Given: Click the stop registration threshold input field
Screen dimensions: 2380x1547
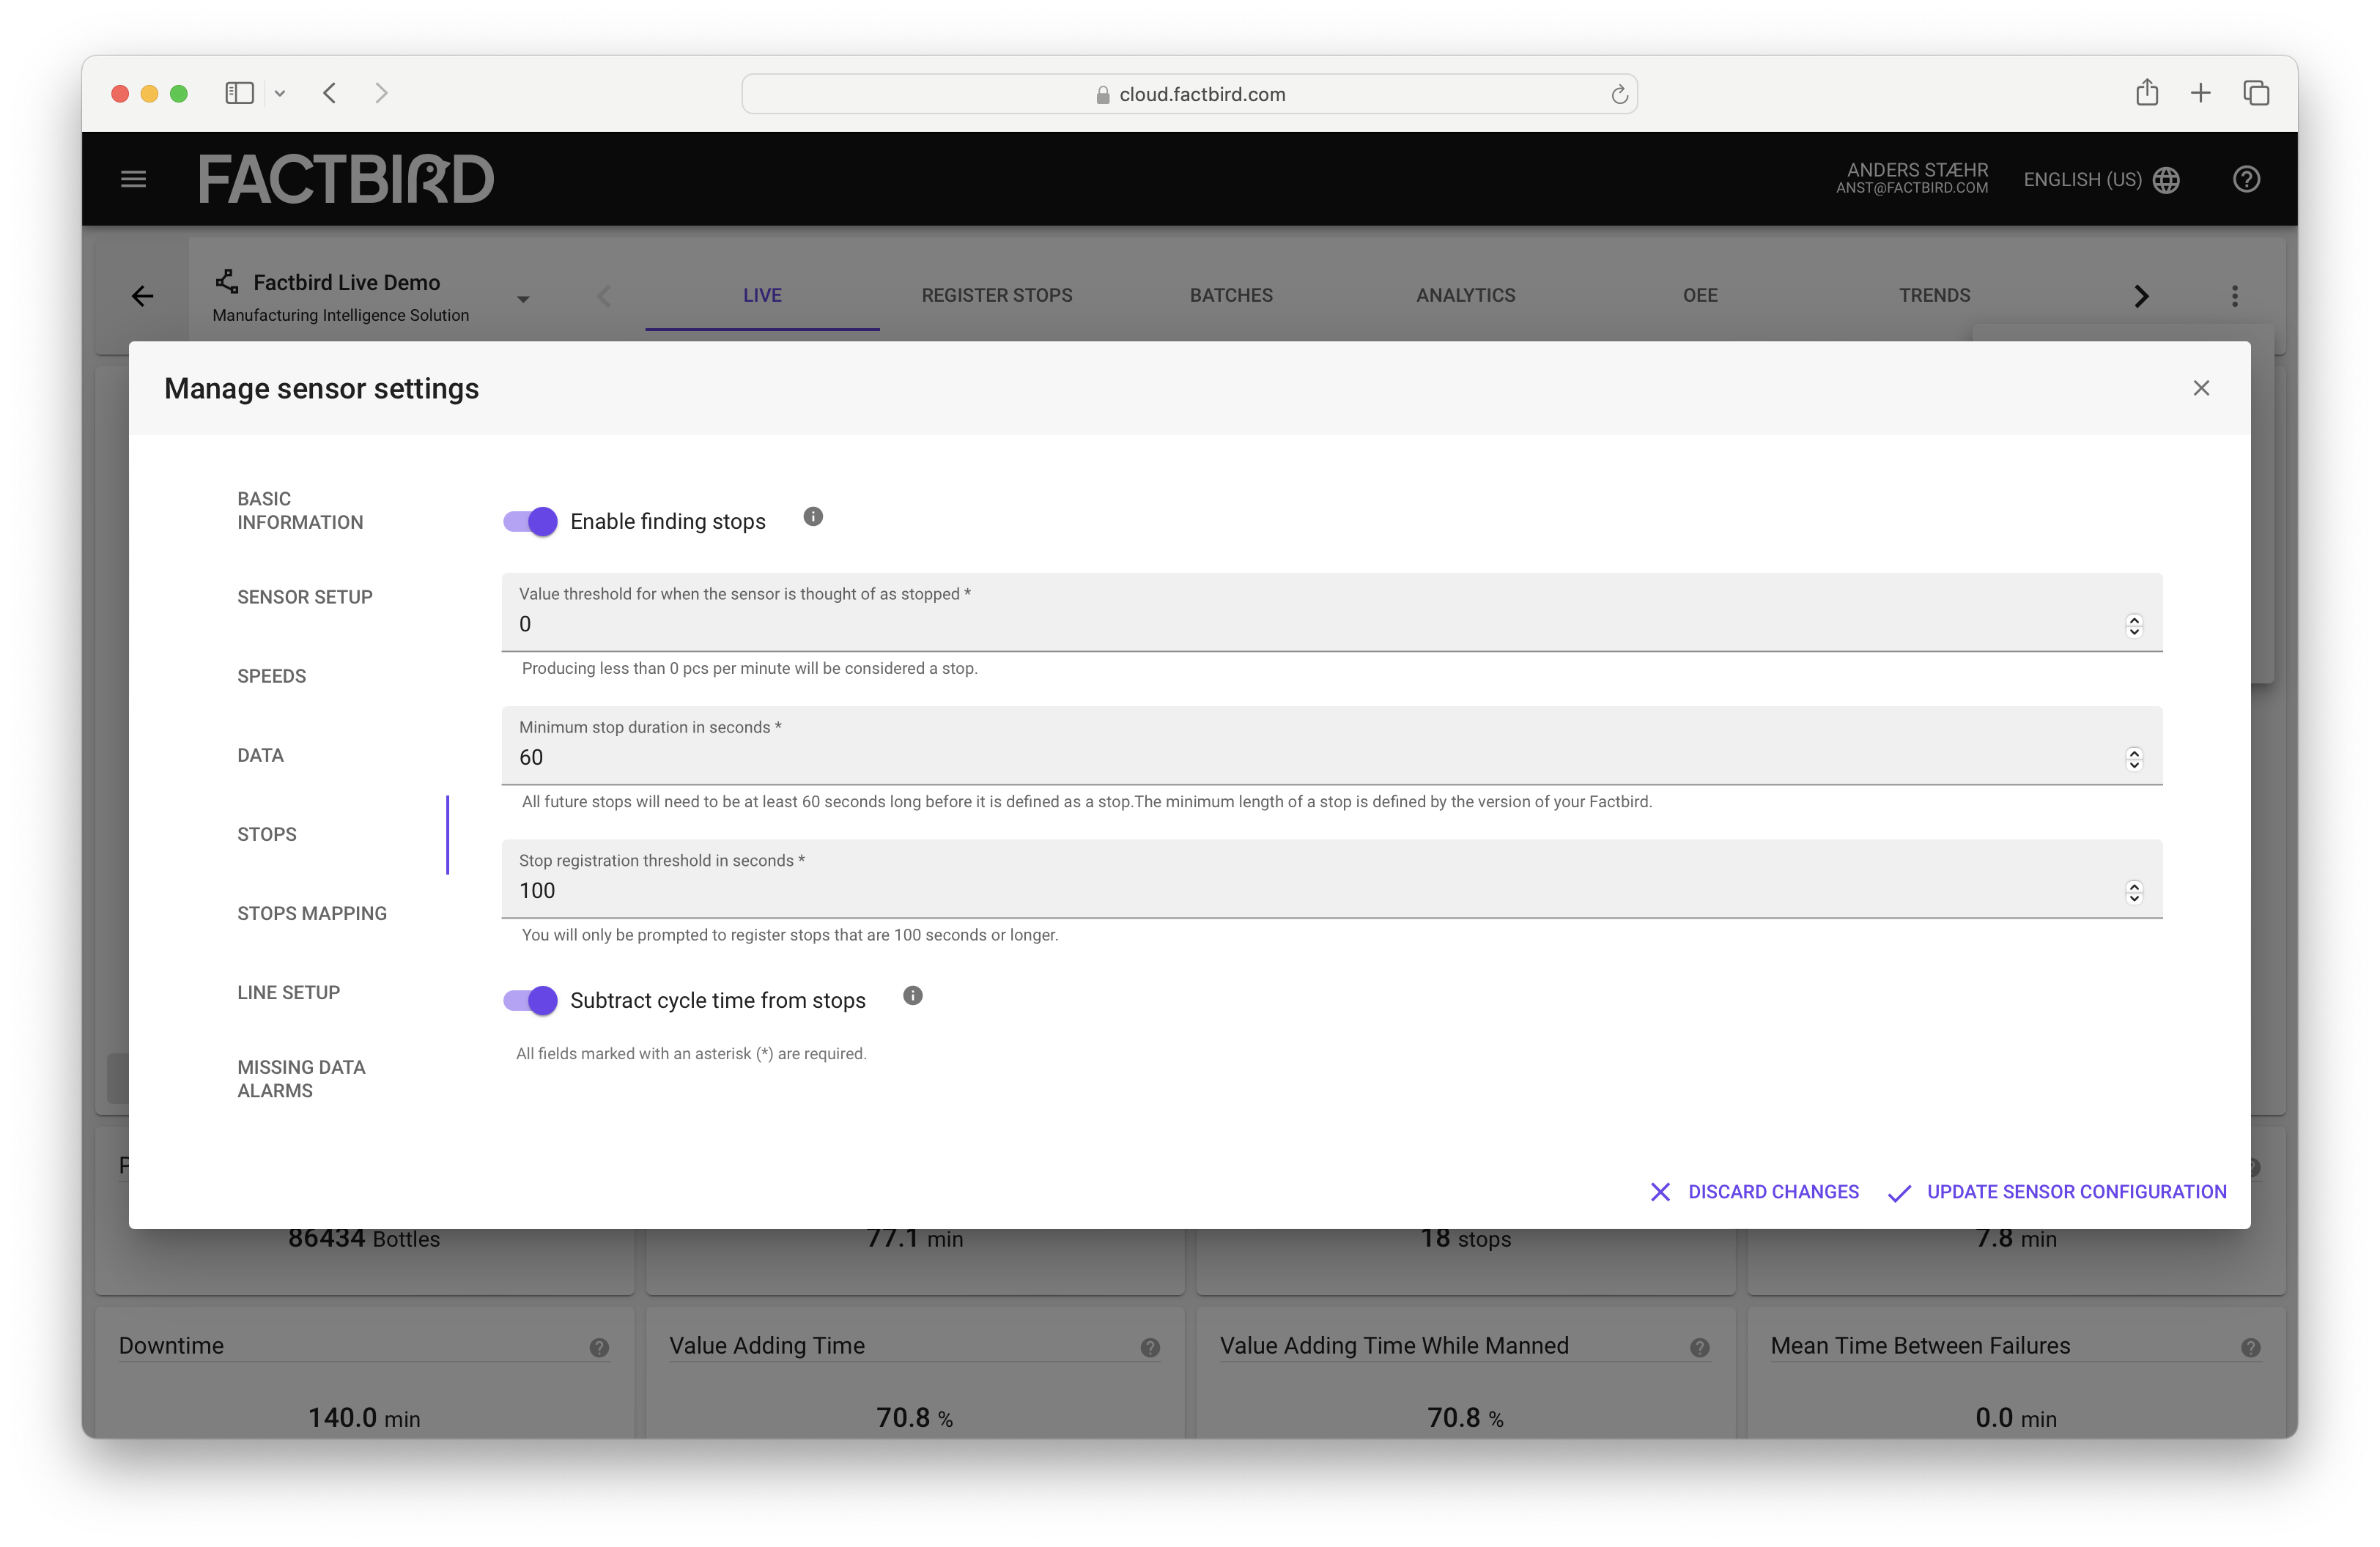Looking at the screenshot, I should coord(1331,880).
